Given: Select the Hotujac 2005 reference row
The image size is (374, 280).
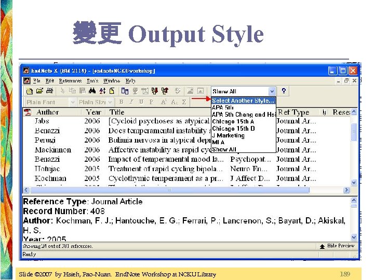Looking at the screenshot, I should pos(187,169).
